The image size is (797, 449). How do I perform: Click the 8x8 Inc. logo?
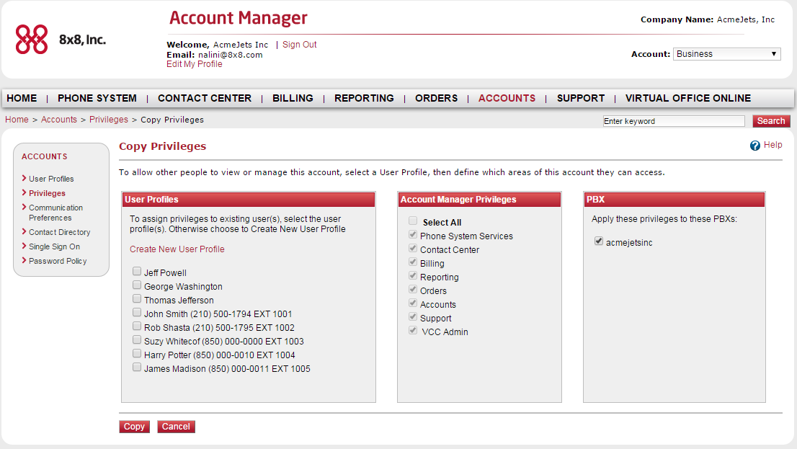[x=61, y=39]
